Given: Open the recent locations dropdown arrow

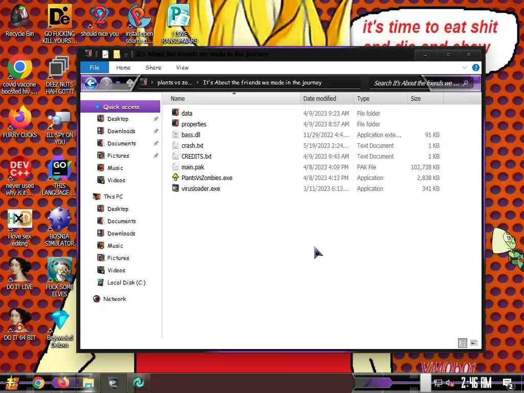Looking at the screenshot, I should tap(118, 82).
